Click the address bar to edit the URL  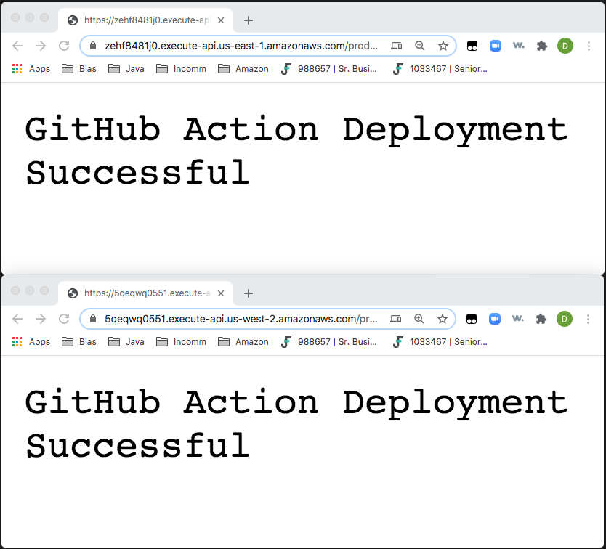(x=240, y=45)
